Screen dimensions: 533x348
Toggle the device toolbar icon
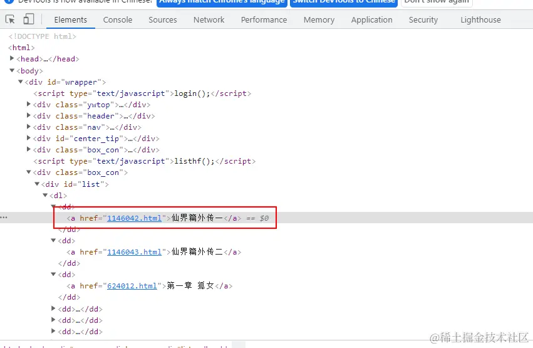pyautogui.click(x=29, y=19)
